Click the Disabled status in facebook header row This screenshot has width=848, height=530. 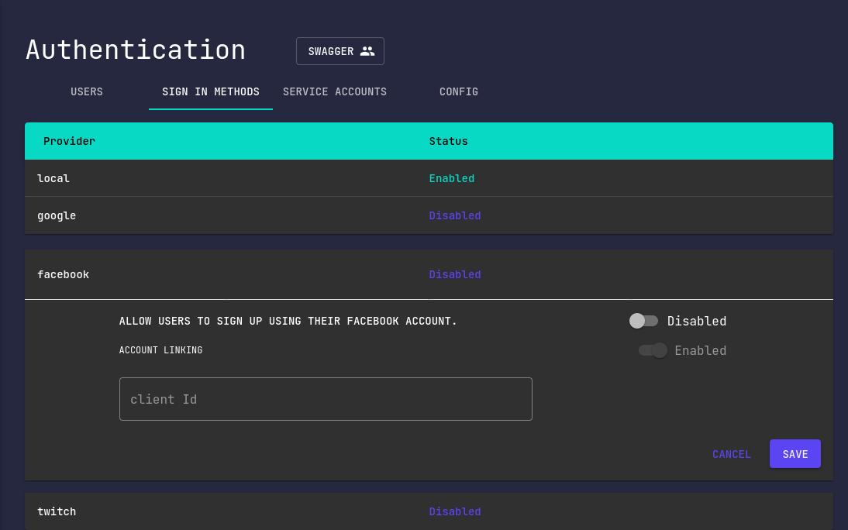coord(455,275)
